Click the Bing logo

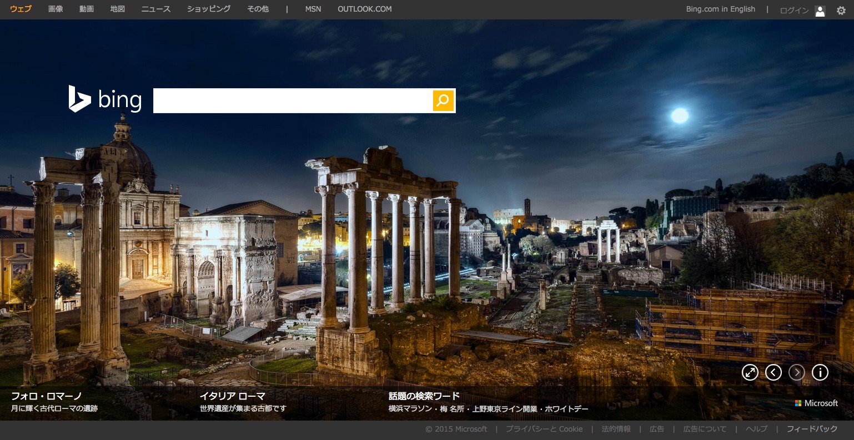tap(105, 100)
